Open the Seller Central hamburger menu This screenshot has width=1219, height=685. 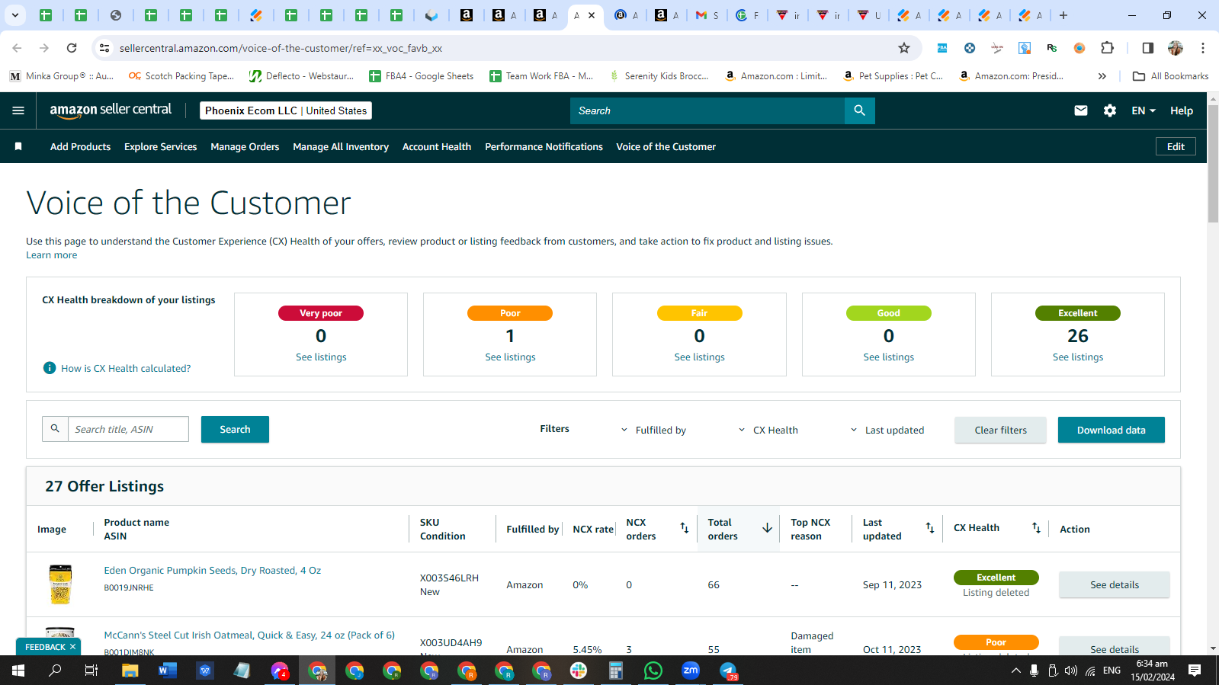click(x=18, y=110)
